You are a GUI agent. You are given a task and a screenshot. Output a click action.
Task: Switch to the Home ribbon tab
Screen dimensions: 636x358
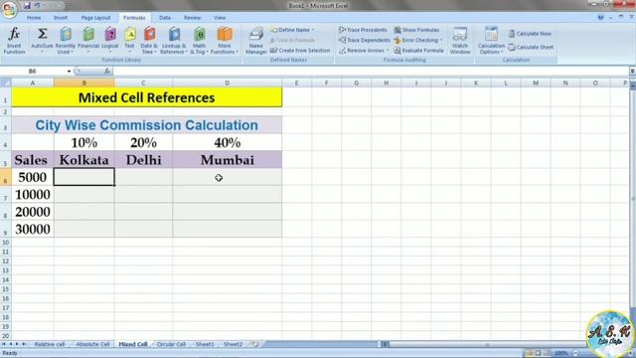(34, 18)
